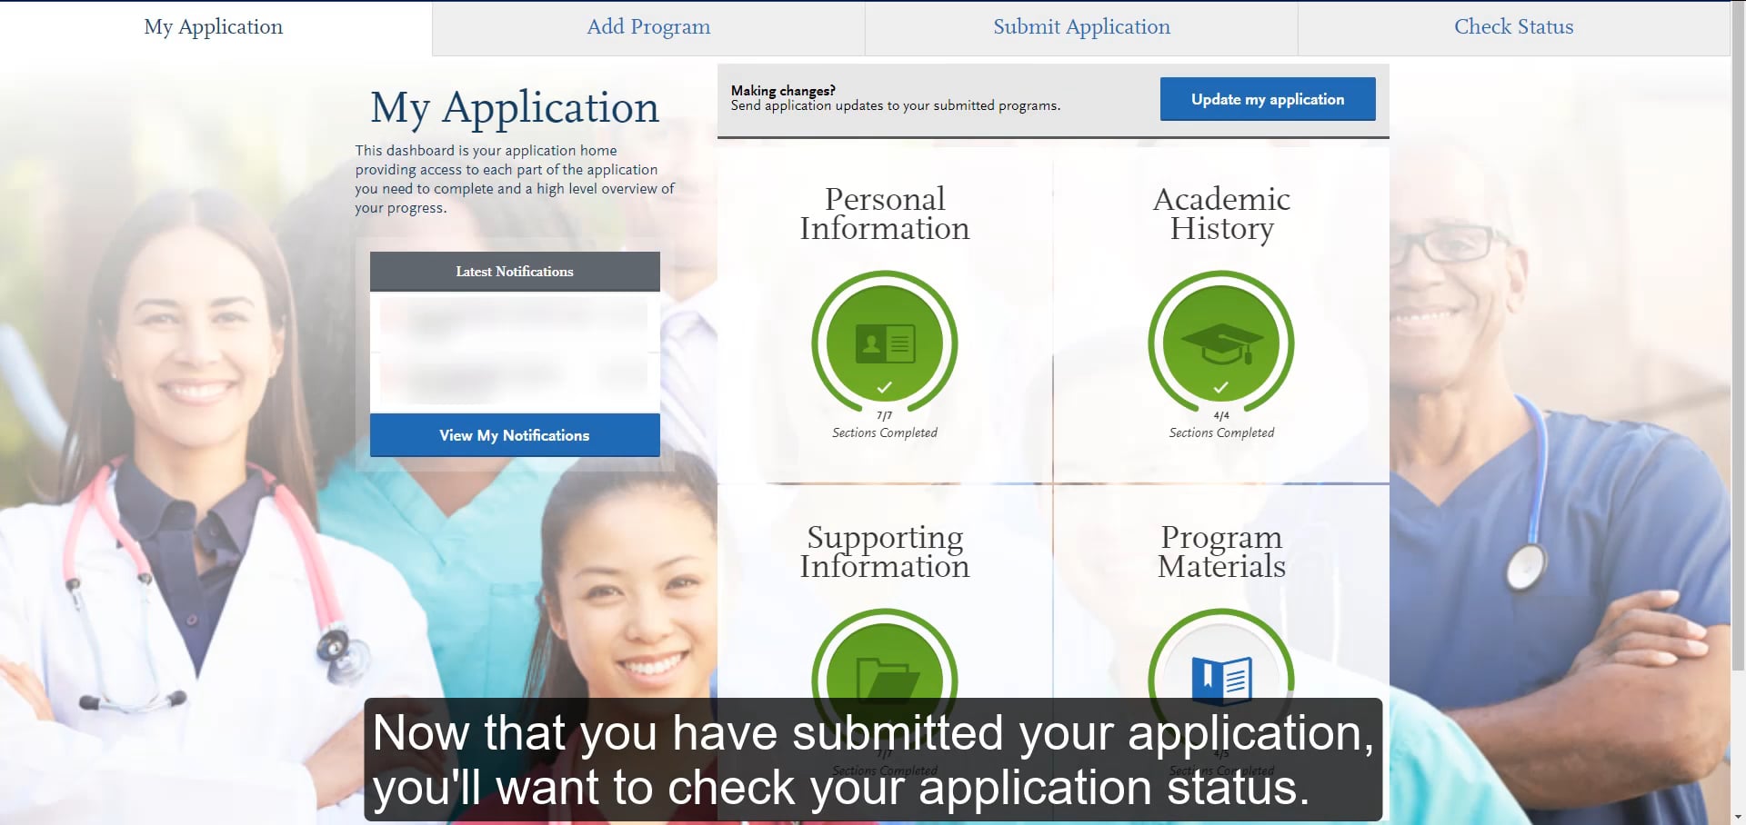Open the Check Status tab
The height and width of the screenshot is (825, 1746).
point(1513,26)
